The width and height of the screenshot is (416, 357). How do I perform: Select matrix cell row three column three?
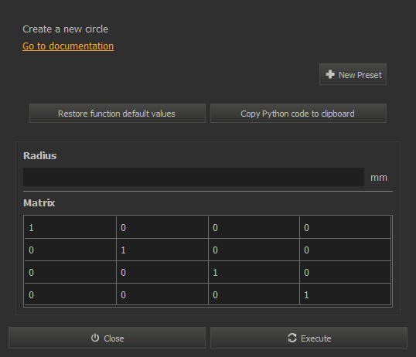point(254,272)
